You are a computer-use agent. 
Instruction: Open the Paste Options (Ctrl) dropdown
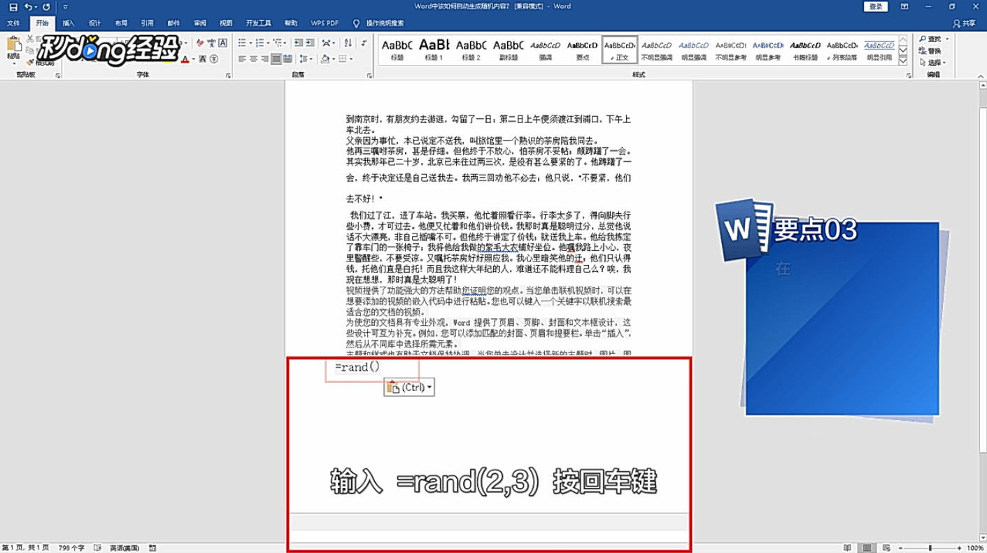409,387
